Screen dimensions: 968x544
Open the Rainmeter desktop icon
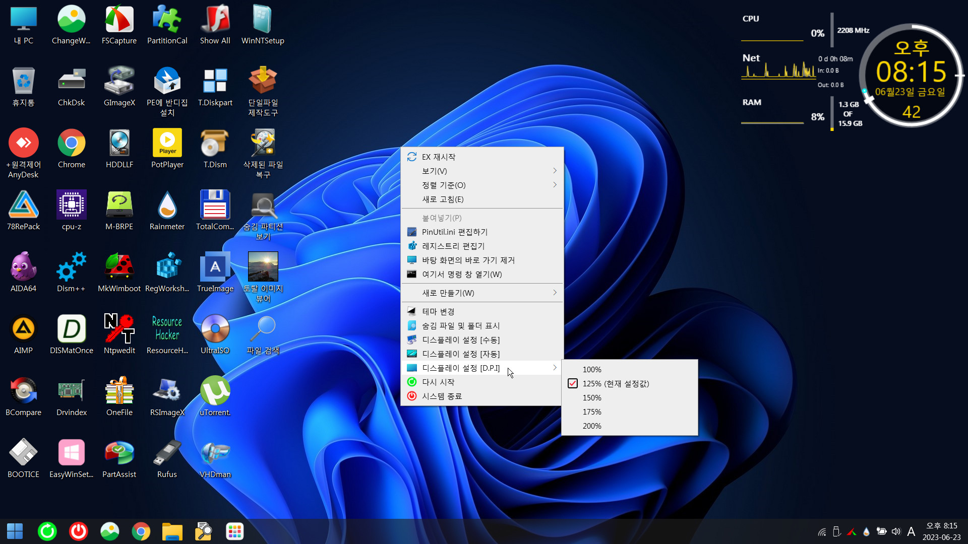pos(167,211)
